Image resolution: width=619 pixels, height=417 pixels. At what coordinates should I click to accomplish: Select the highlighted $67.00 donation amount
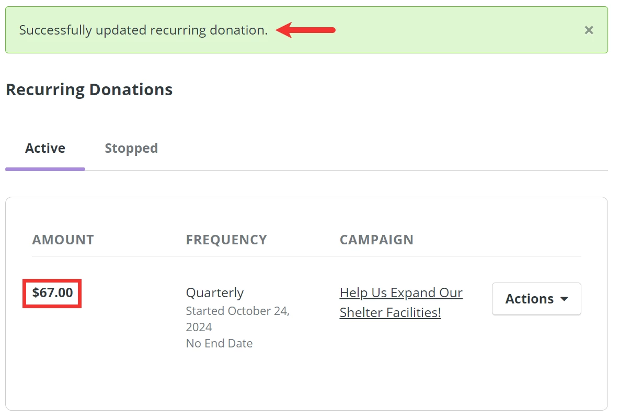tap(52, 294)
